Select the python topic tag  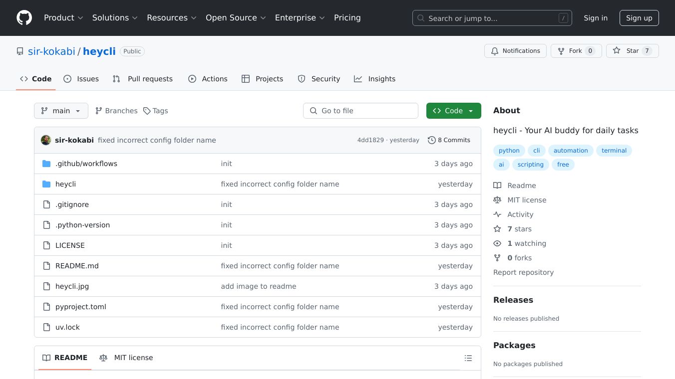509,151
